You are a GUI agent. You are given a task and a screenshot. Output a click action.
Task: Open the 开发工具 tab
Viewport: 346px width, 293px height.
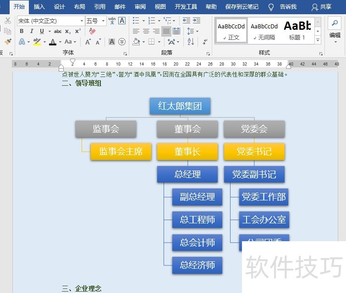(186, 7)
